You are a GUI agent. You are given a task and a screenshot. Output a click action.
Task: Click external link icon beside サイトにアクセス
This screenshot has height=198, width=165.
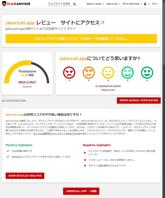(x=103, y=22)
